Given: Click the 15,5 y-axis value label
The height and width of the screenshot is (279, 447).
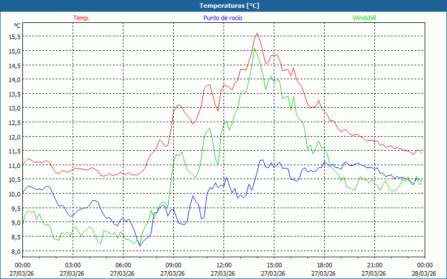Looking at the screenshot, I should tap(15, 36).
